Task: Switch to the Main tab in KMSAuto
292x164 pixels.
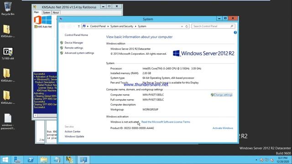Action: (36, 12)
